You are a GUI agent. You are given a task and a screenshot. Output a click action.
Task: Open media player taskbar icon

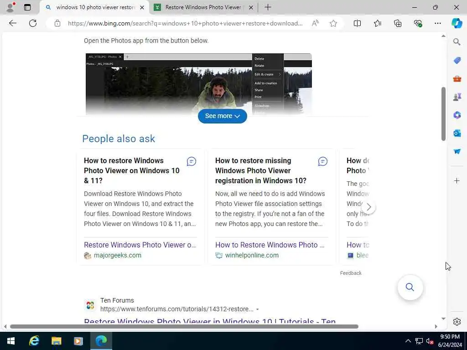(78, 341)
